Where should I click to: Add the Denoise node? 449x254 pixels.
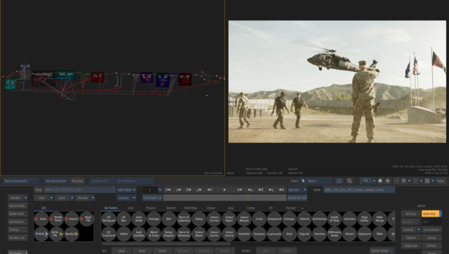click(x=319, y=233)
